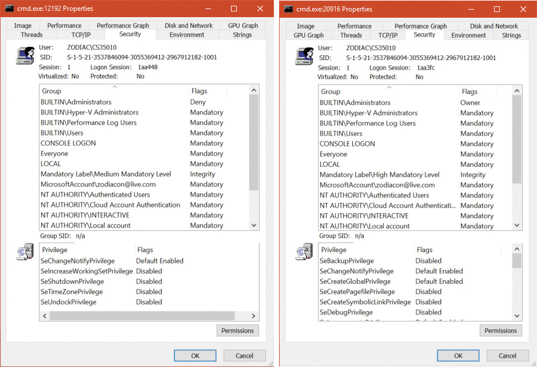Sort by Flags column in right privileges list
This screenshot has height=367, width=537.
424,250
